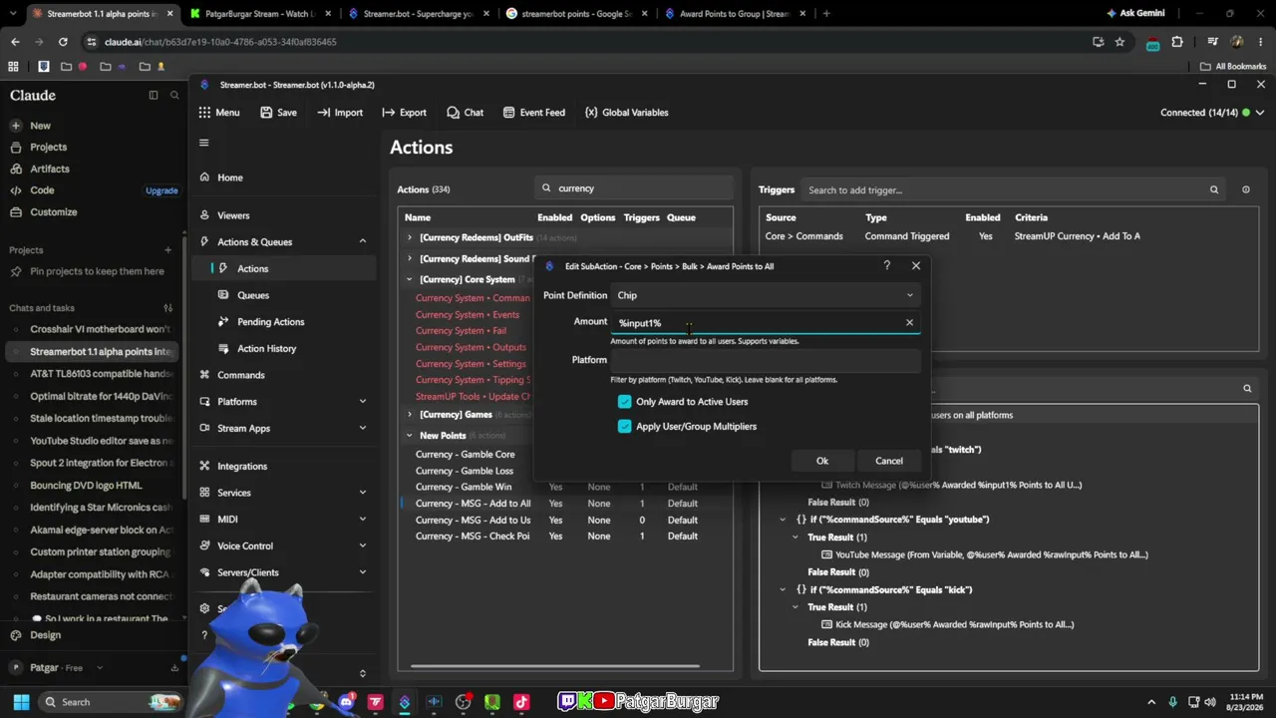Select the YouTube Message sub-action

(985, 554)
